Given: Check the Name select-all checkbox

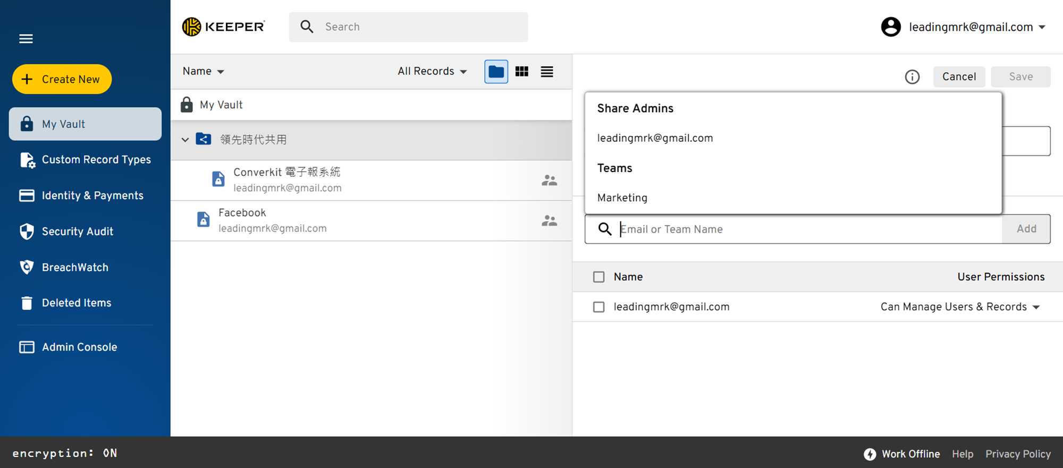Looking at the screenshot, I should click(x=598, y=277).
